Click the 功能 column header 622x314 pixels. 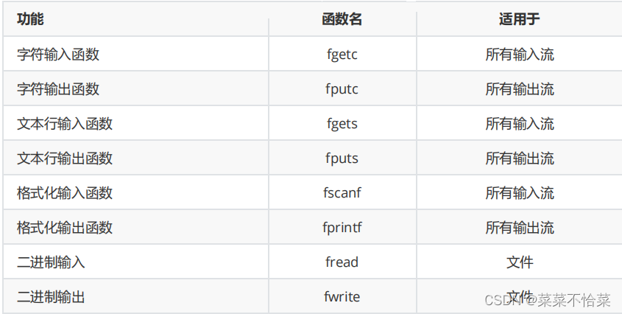click(x=30, y=19)
